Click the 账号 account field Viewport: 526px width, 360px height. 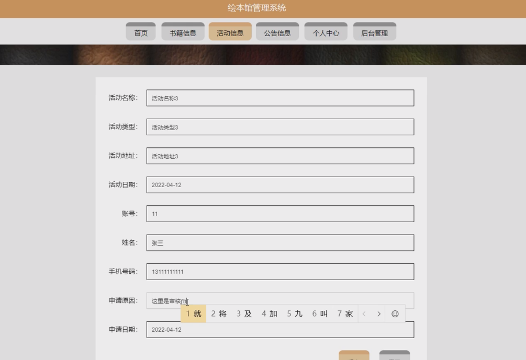(280, 213)
